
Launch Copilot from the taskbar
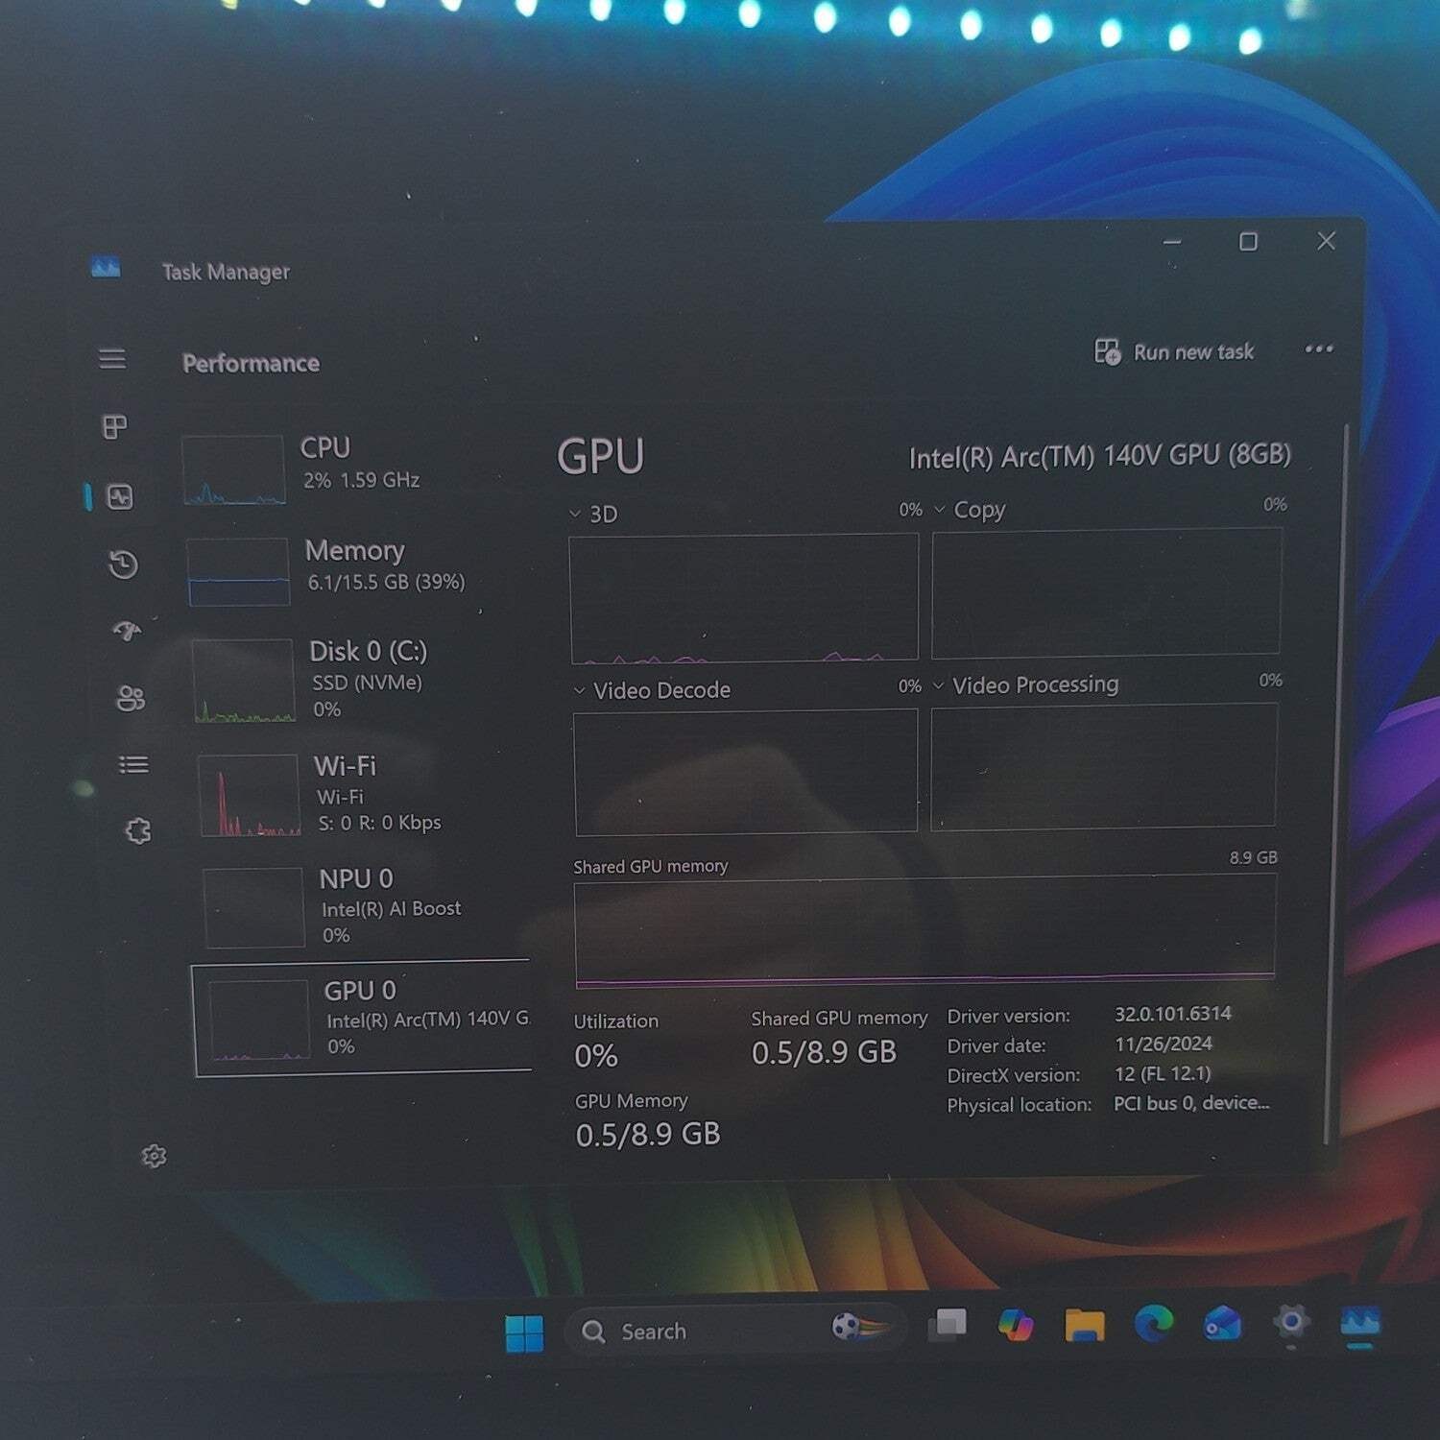pyautogui.click(x=1015, y=1325)
